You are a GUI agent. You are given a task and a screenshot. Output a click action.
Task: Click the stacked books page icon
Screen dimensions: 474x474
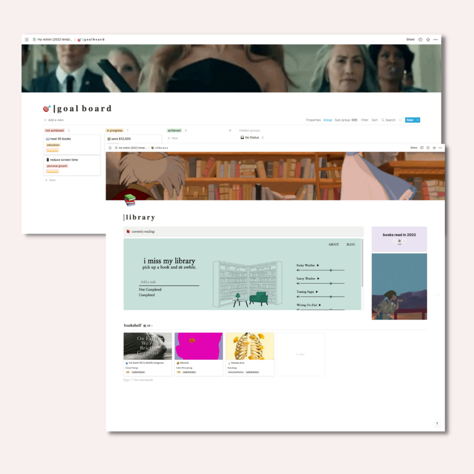130,200
